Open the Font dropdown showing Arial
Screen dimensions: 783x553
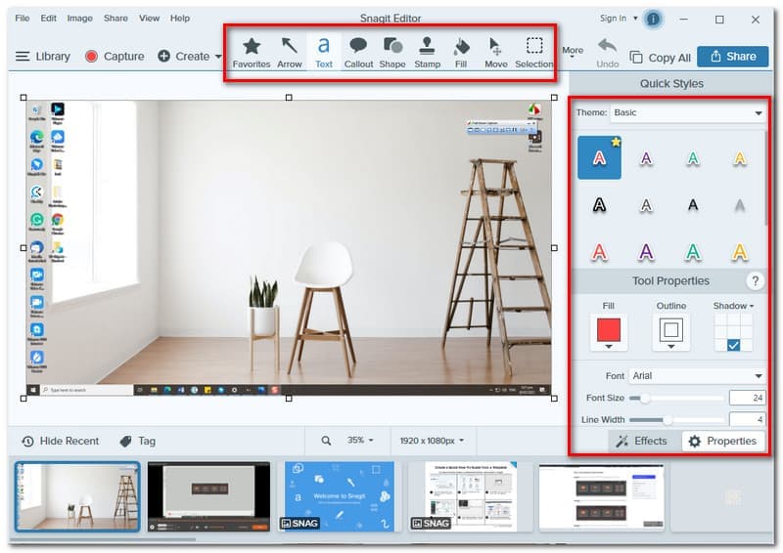click(x=697, y=375)
